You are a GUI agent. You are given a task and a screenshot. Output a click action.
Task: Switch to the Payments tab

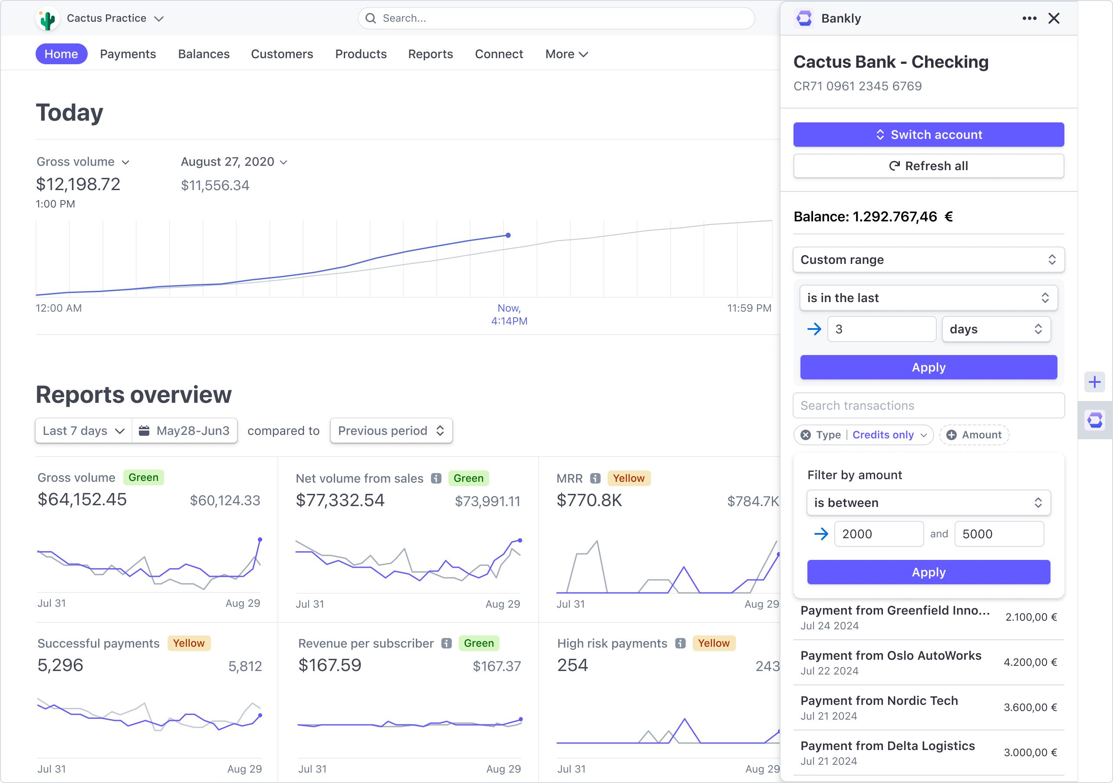click(128, 54)
